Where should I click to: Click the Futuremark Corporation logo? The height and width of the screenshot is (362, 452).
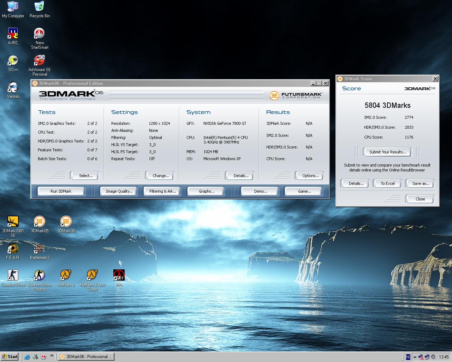[x=296, y=95]
